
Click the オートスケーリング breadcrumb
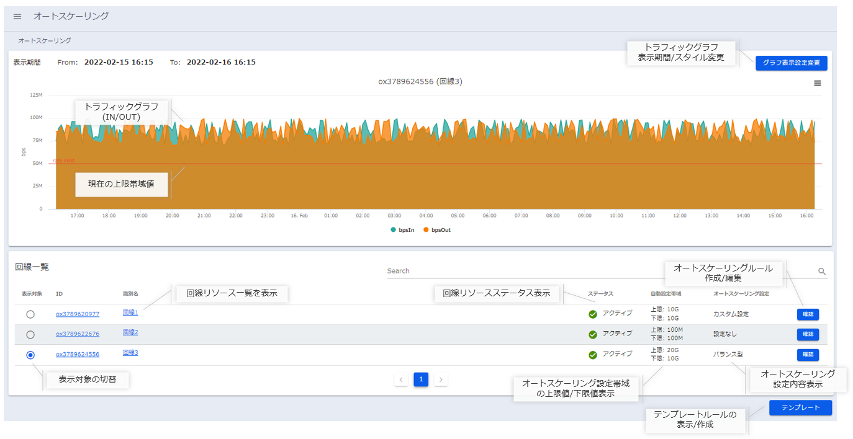pyautogui.click(x=44, y=40)
